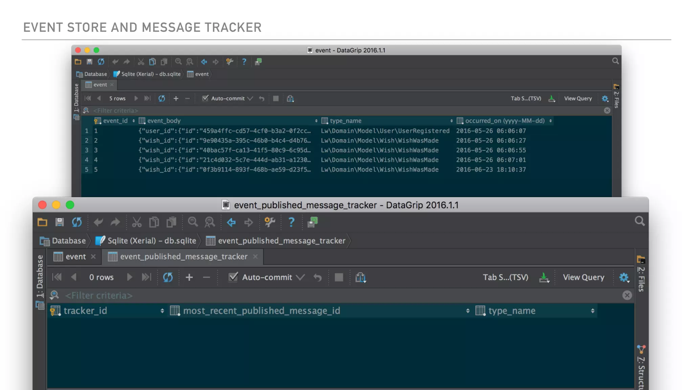Click the compare table icon in tracker toolbar
The width and height of the screenshot is (693, 390).
[x=360, y=278]
